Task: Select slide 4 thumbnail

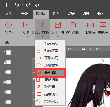Action: [9, 82]
